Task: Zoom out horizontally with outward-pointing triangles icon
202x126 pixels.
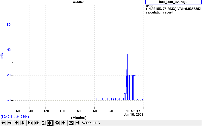Action: [37, 123]
